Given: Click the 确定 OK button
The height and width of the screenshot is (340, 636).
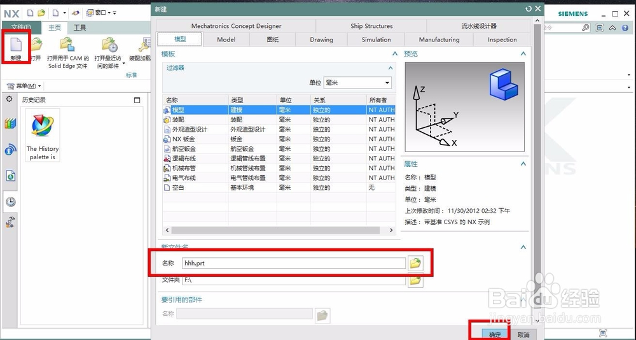Looking at the screenshot, I should [495, 335].
